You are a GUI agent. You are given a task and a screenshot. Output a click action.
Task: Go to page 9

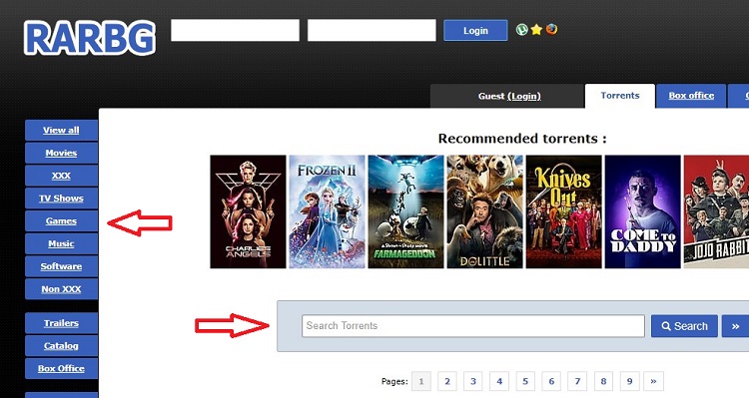coord(629,381)
